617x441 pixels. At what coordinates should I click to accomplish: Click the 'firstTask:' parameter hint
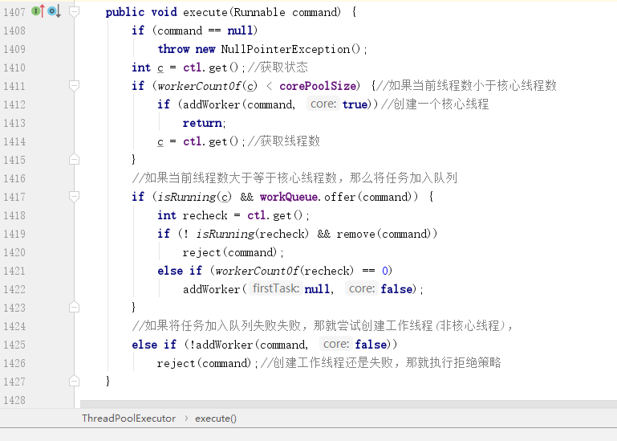point(276,288)
